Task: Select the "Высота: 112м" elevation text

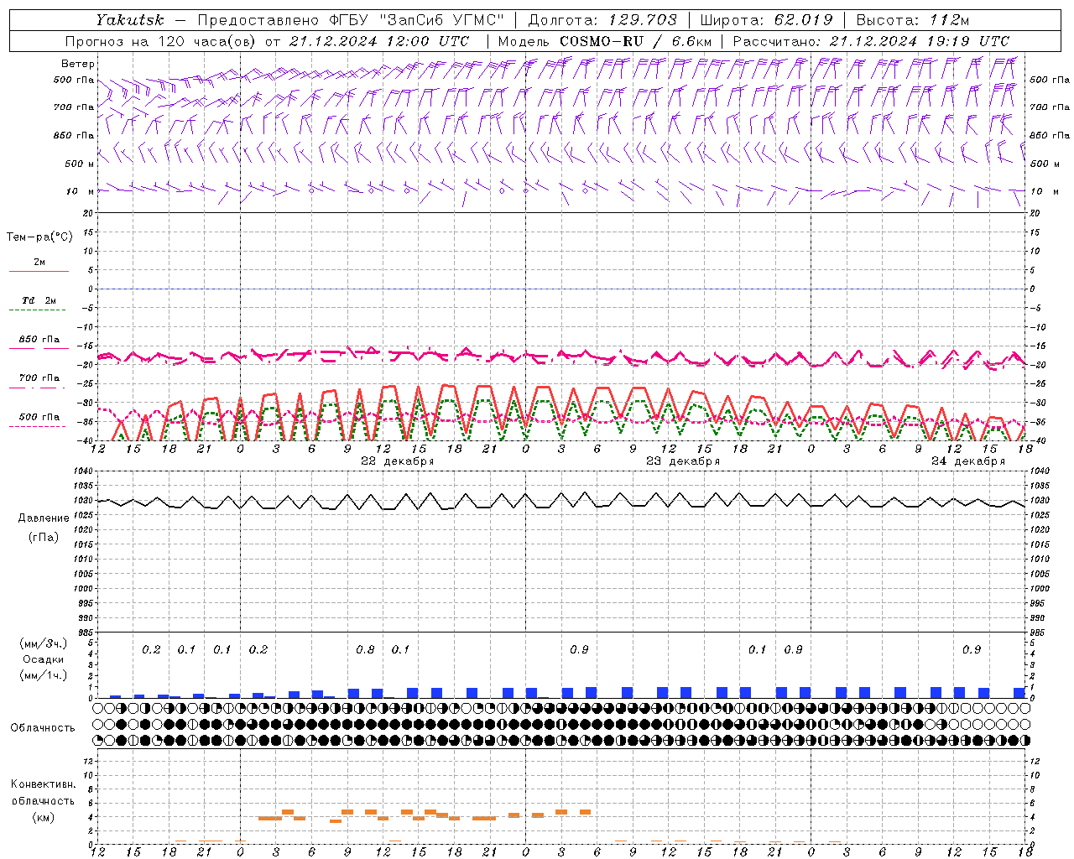Action: 913,20
